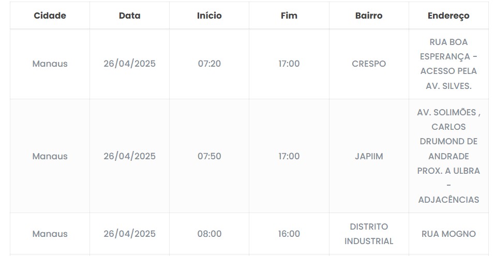Click the Data column header
Image resolution: width=495 pixels, height=256 pixels.
(x=129, y=16)
